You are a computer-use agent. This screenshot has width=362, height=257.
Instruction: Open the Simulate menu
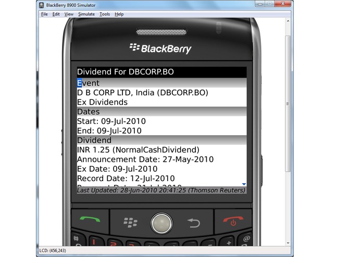point(86,14)
